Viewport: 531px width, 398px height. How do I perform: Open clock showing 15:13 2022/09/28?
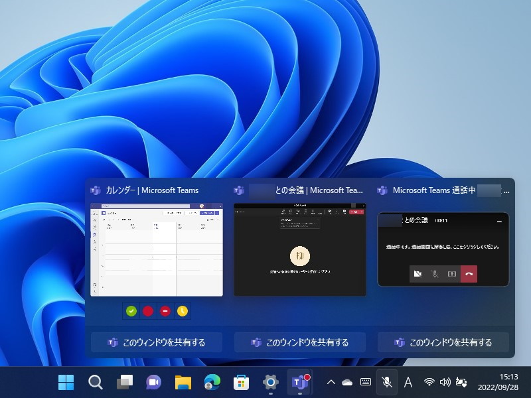(x=498, y=383)
